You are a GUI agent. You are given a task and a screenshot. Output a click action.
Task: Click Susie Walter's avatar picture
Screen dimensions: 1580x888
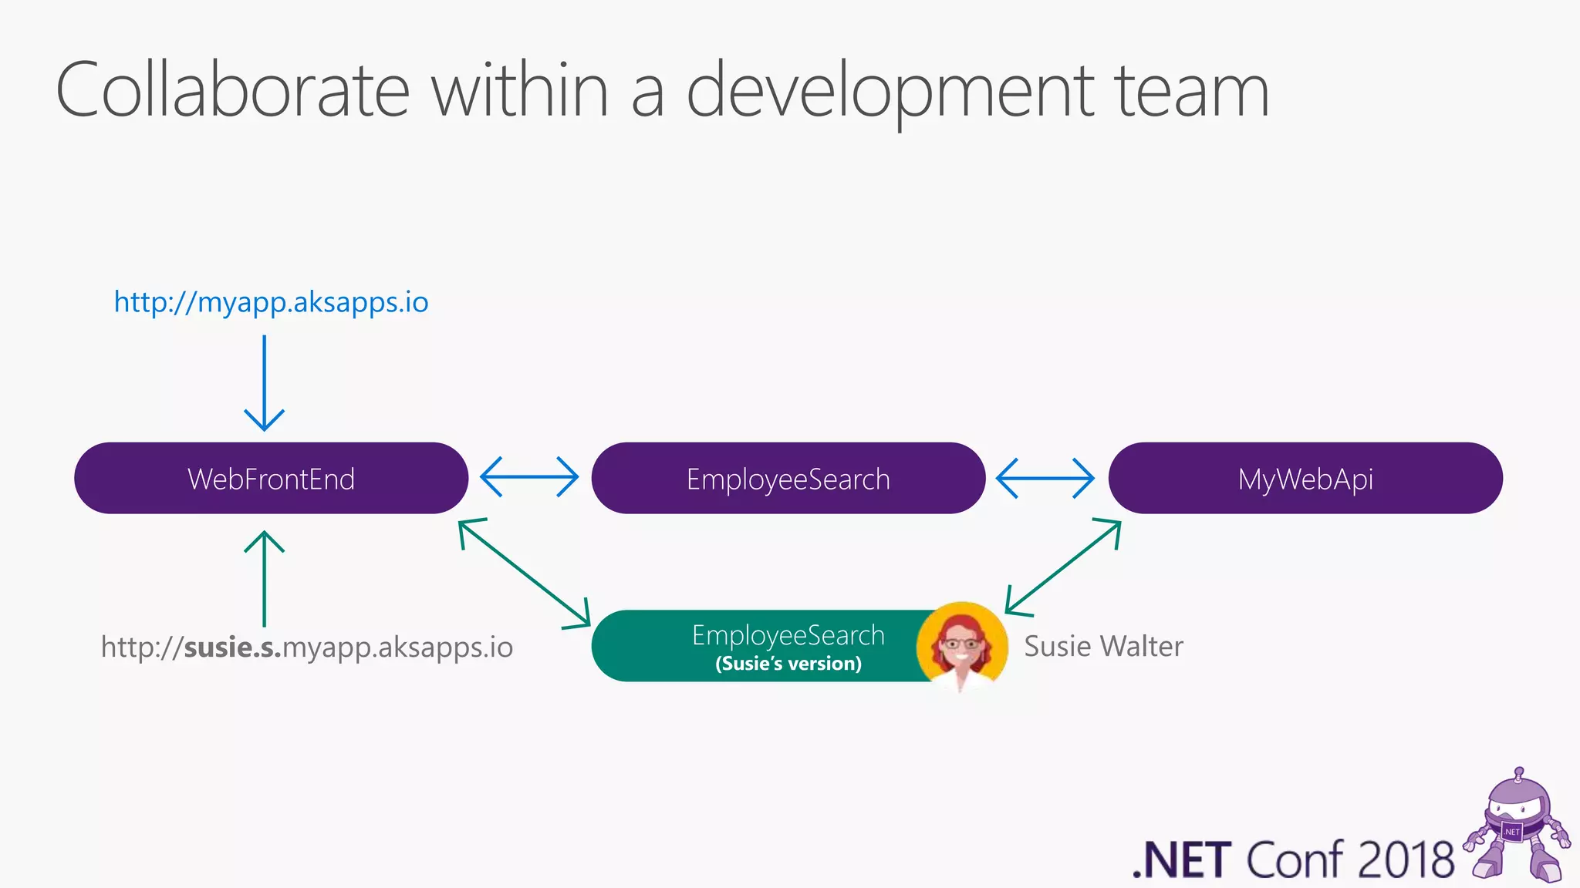(961, 646)
